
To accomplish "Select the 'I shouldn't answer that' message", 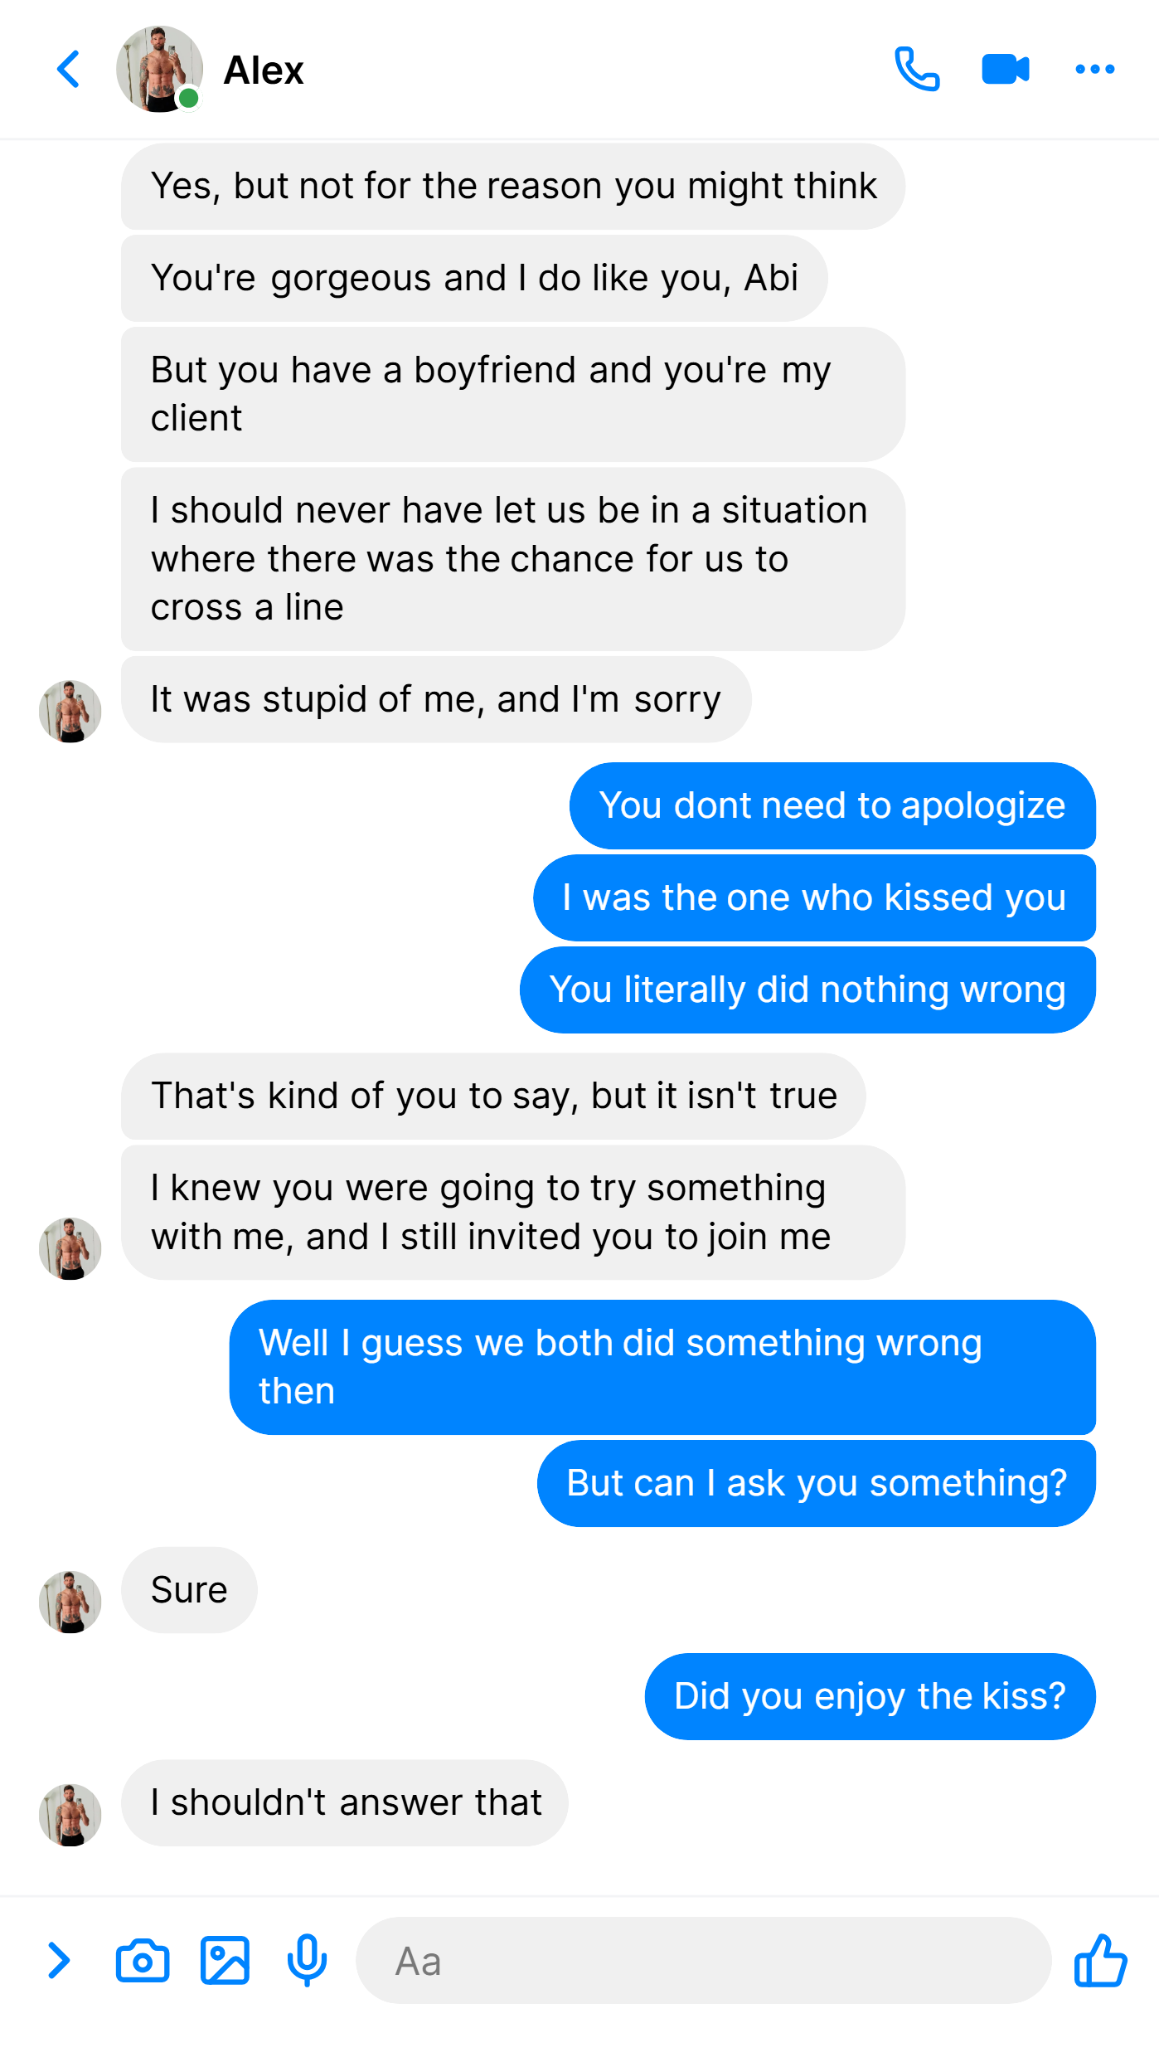I will tap(345, 1802).
